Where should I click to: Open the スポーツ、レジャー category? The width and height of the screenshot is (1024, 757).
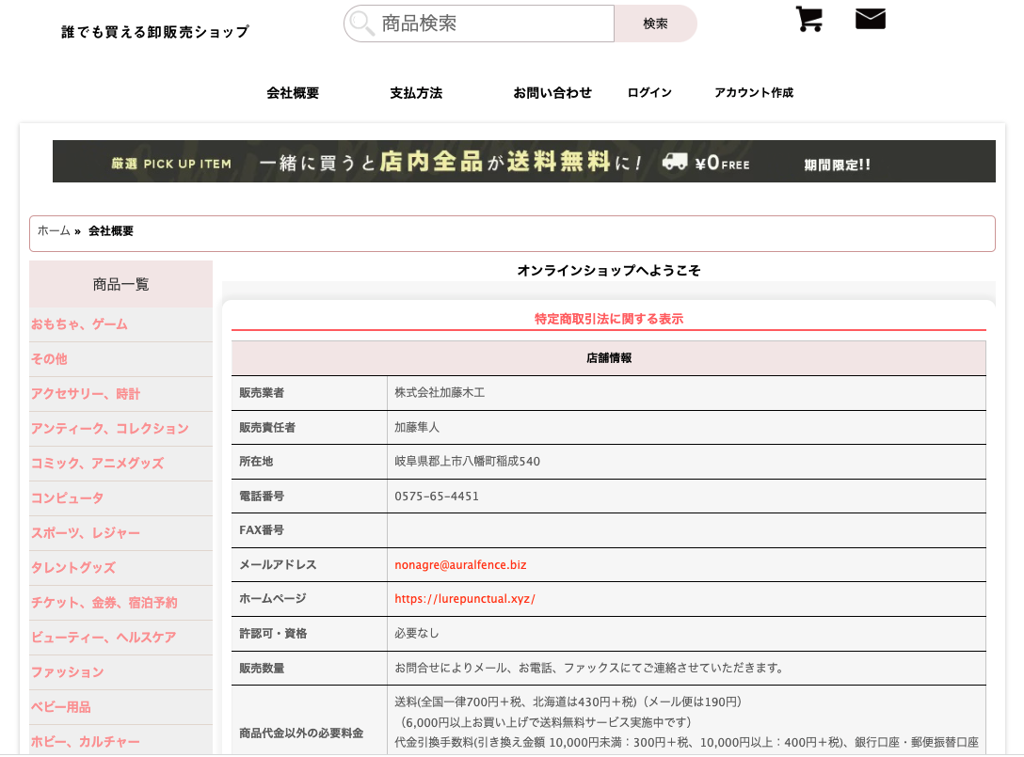86,533
